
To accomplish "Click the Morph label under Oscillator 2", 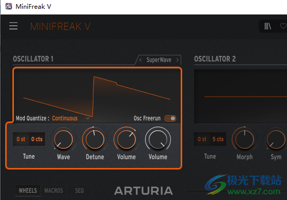I will point(245,157).
